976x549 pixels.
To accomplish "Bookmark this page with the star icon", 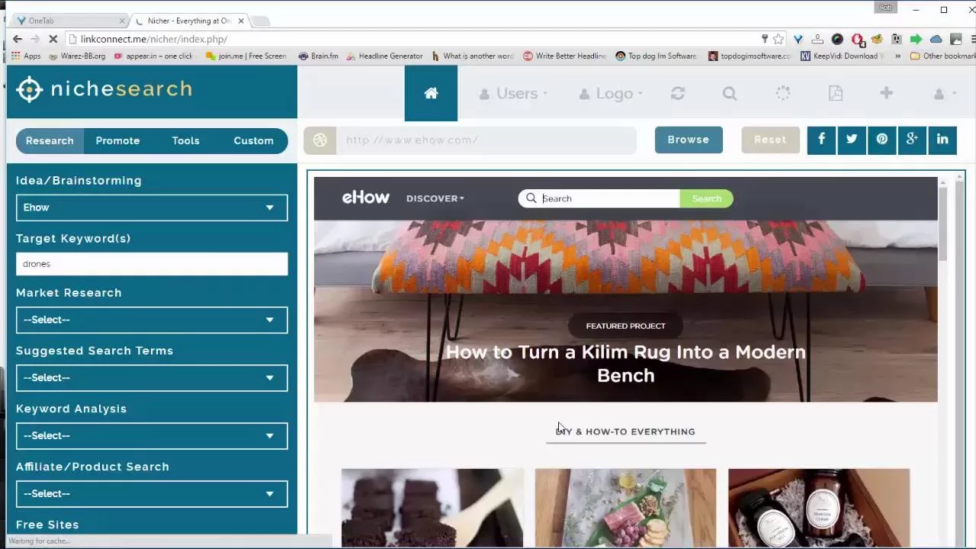I will [x=779, y=39].
